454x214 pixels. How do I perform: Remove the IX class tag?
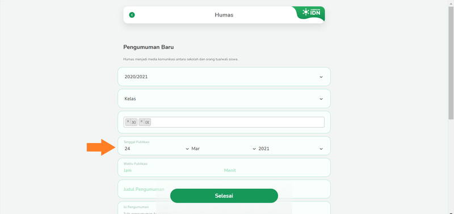pos(141,121)
